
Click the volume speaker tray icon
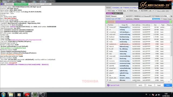(x=159, y=95)
